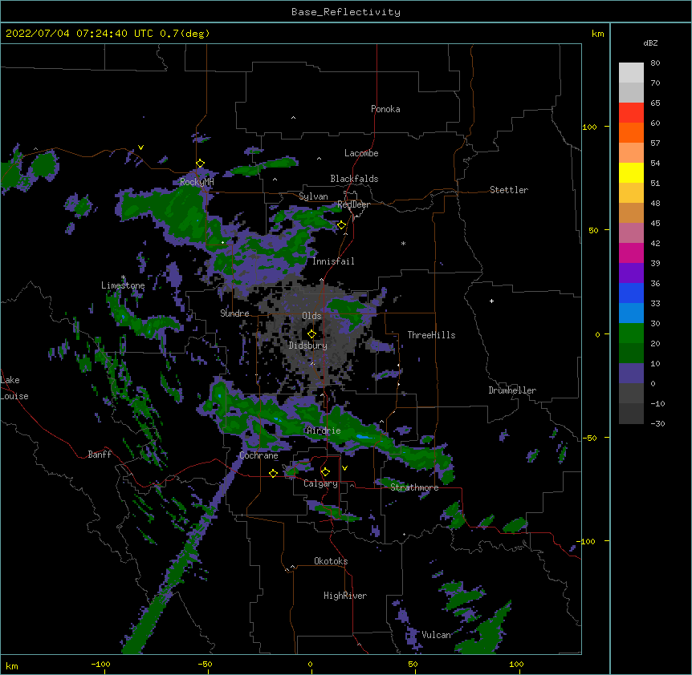Click the Calgary city label
Image resolution: width=692 pixels, height=675 pixels.
point(321,483)
